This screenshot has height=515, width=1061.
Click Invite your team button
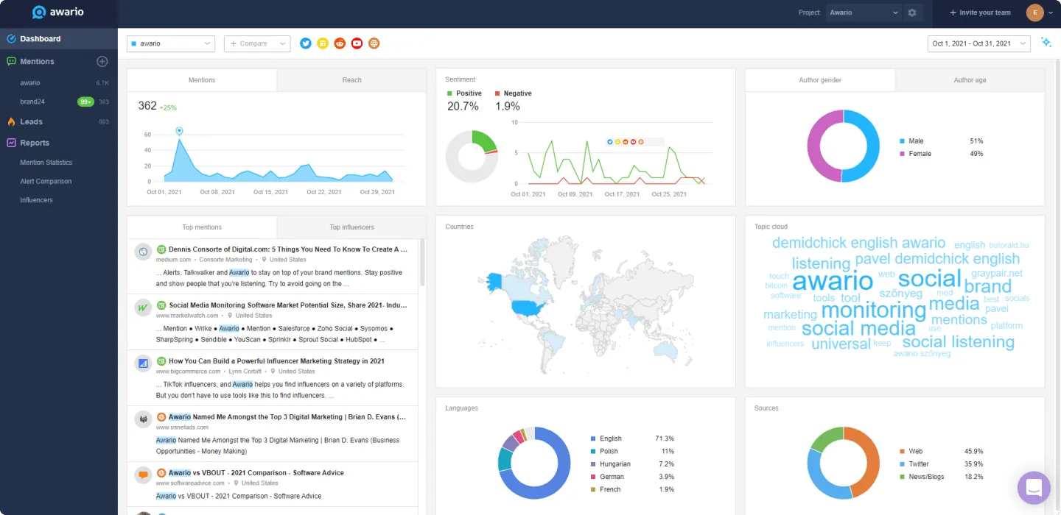pyautogui.click(x=980, y=13)
